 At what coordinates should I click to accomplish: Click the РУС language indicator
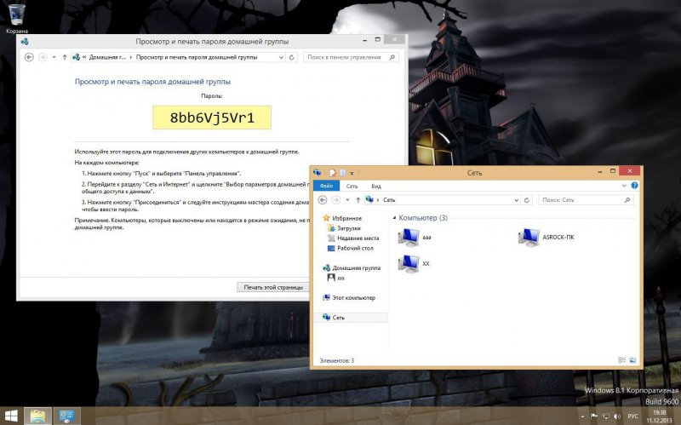tap(633, 416)
